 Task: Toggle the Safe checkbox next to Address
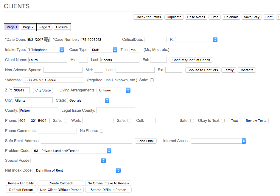point(152,80)
